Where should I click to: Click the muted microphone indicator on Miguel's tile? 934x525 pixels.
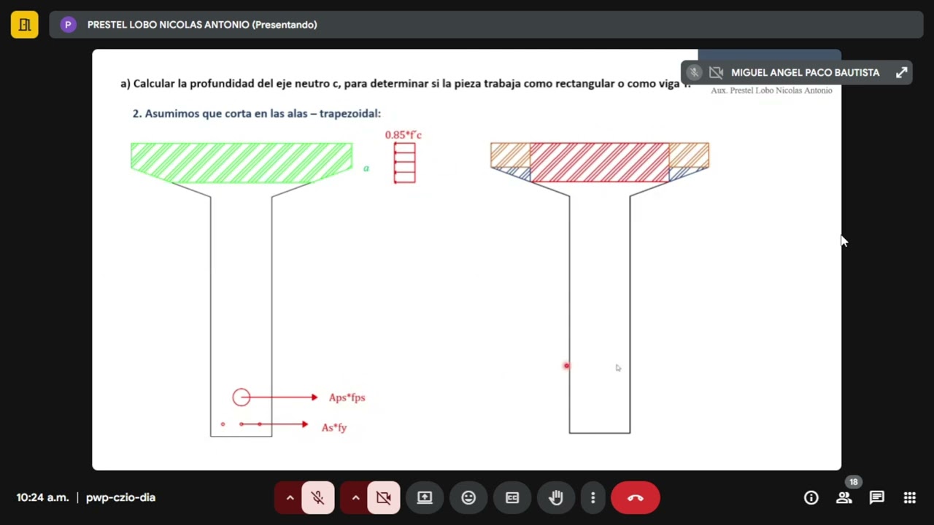tap(694, 72)
